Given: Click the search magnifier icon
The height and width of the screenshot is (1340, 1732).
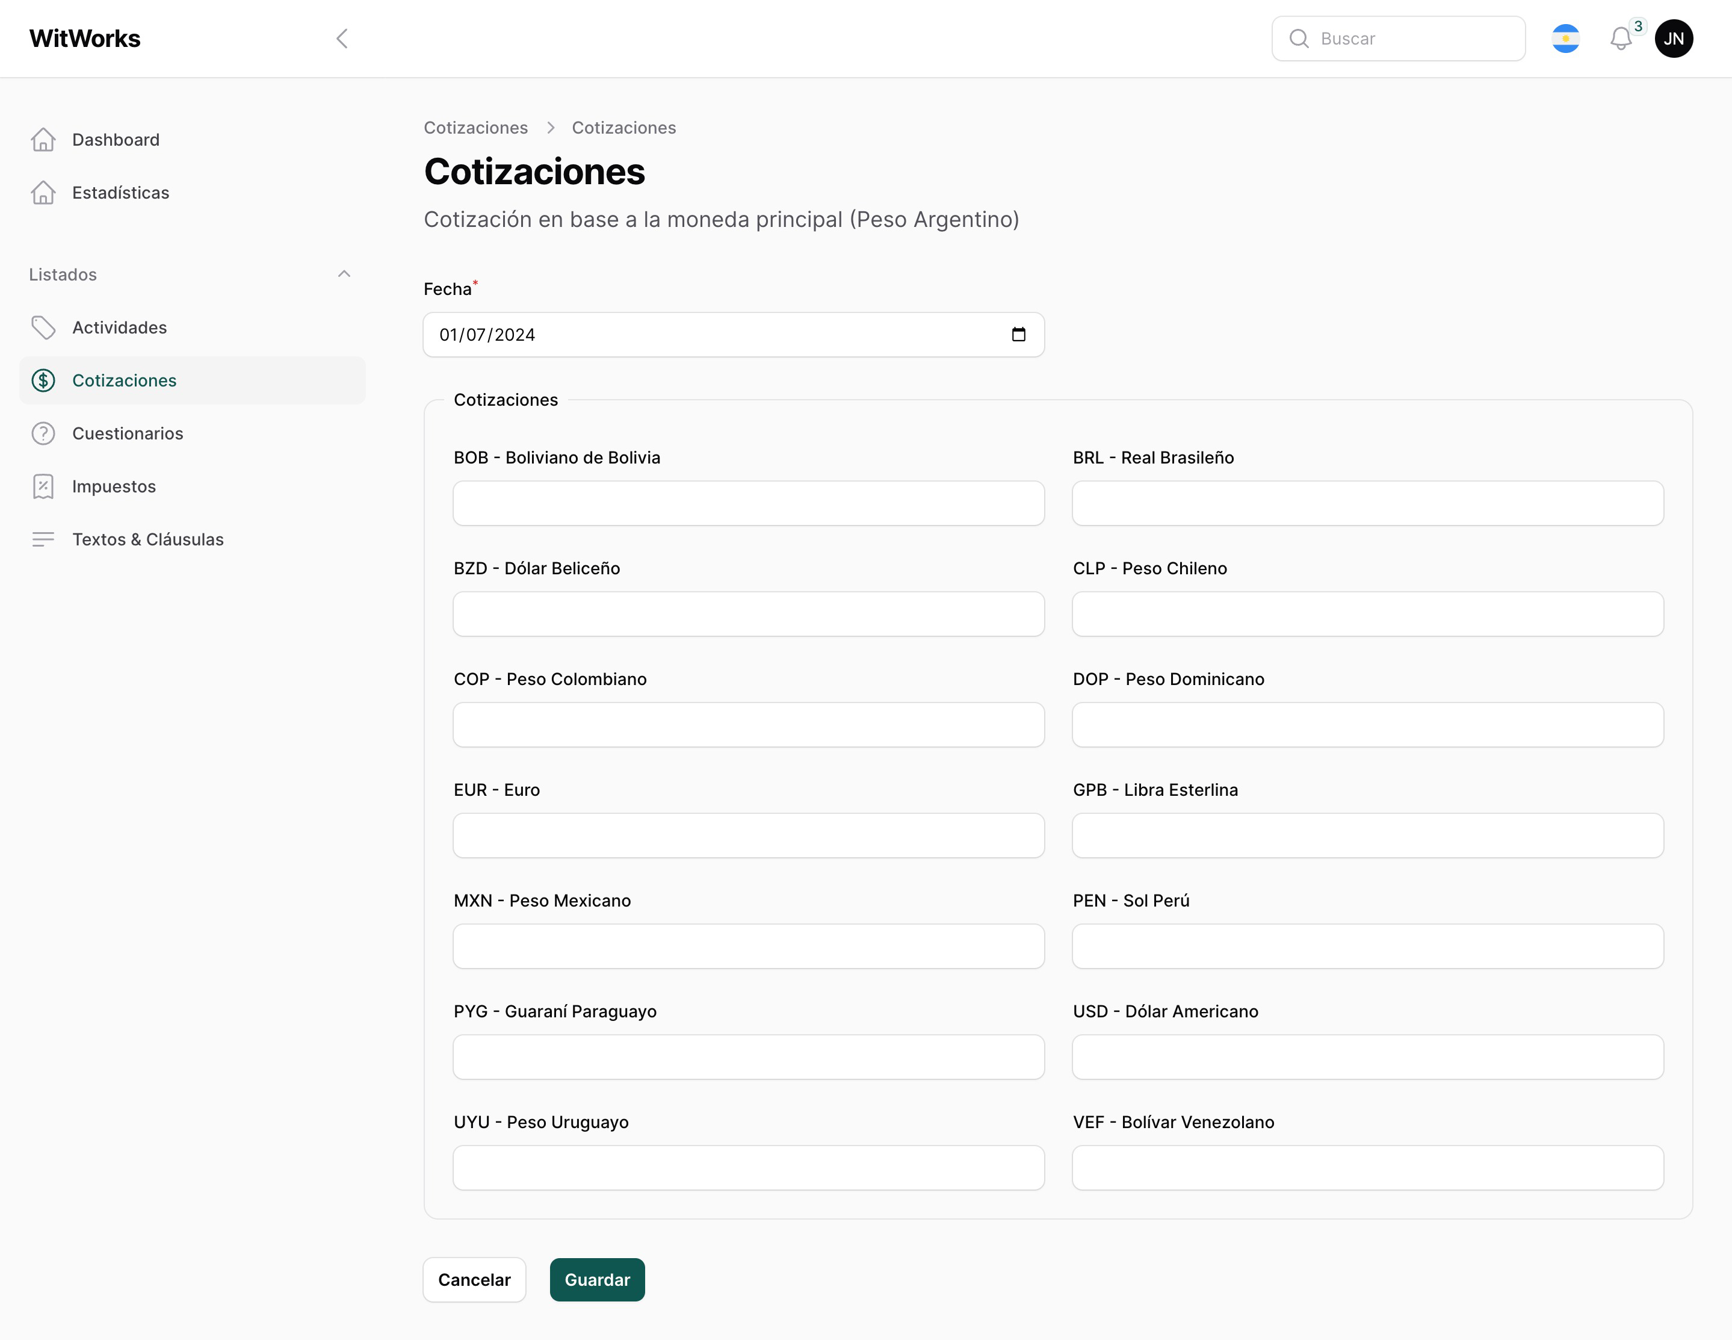Looking at the screenshot, I should click(x=1299, y=39).
